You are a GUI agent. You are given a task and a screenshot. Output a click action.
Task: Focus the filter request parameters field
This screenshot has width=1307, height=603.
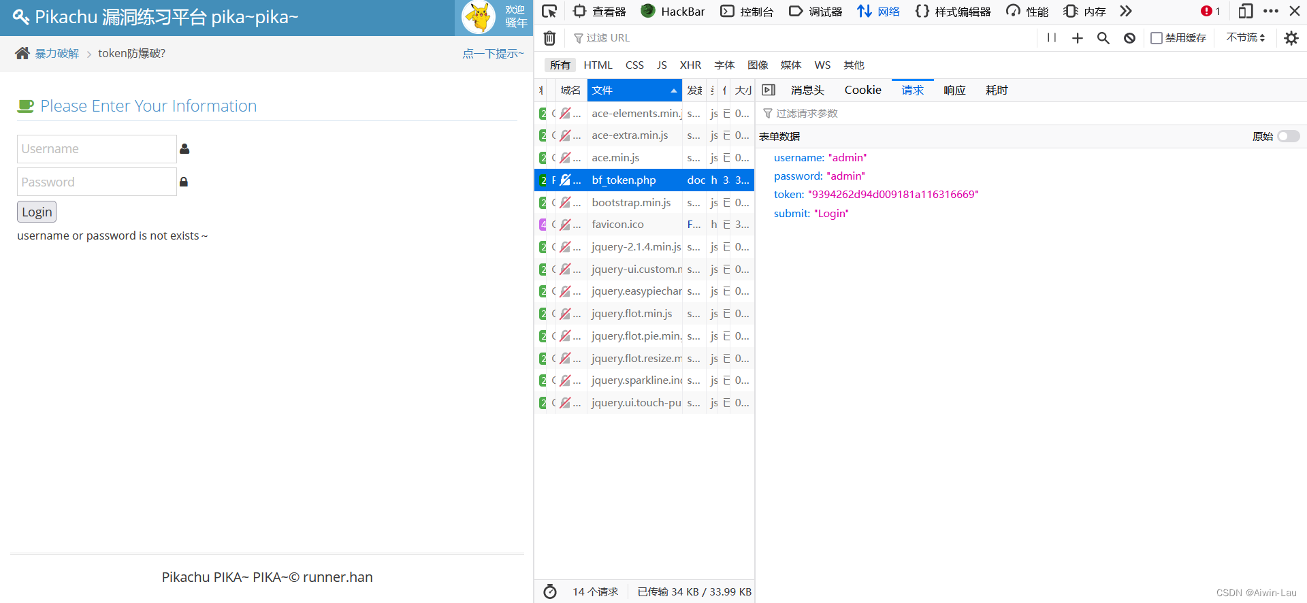pyautogui.click(x=1031, y=114)
